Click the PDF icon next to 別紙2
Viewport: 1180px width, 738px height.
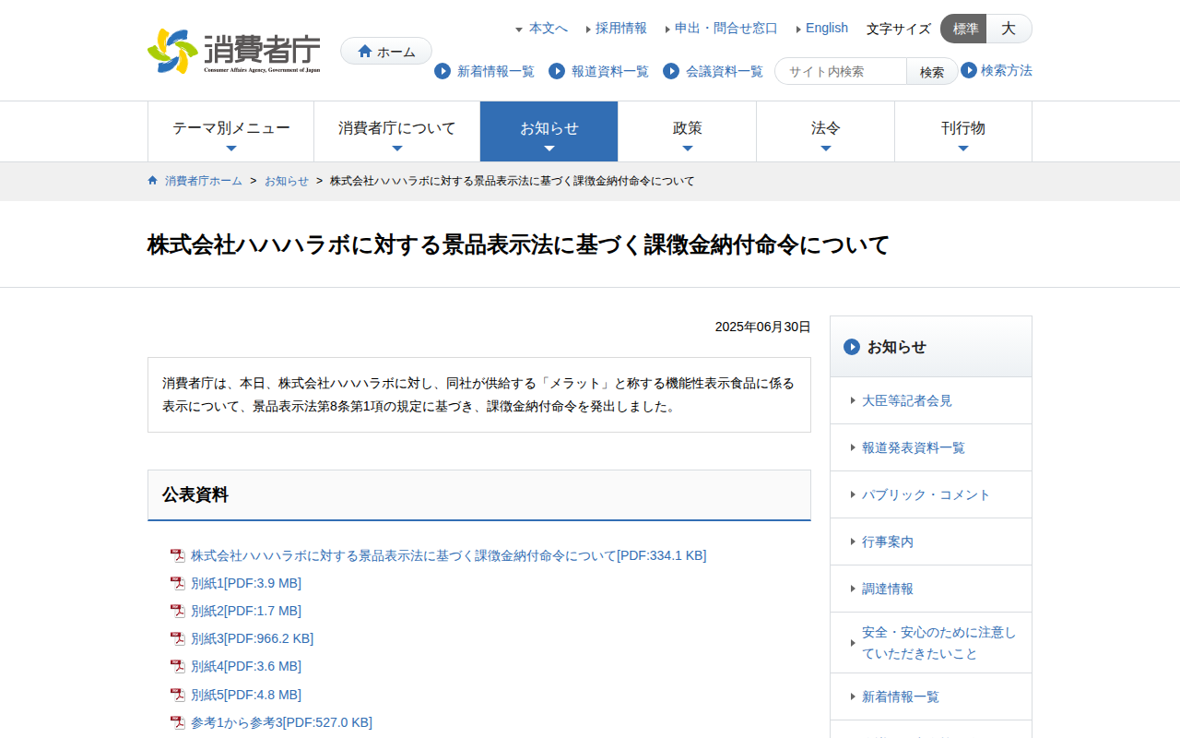pyautogui.click(x=178, y=611)
